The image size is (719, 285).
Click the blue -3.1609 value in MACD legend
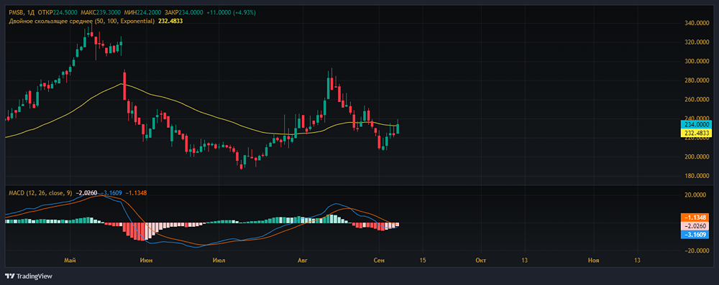pos(111,193)
